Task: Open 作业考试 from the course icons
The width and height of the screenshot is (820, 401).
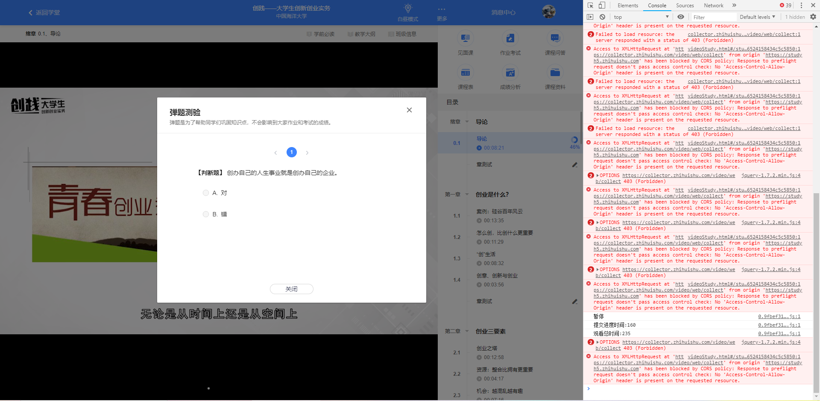Action: [x=510, y=43]
